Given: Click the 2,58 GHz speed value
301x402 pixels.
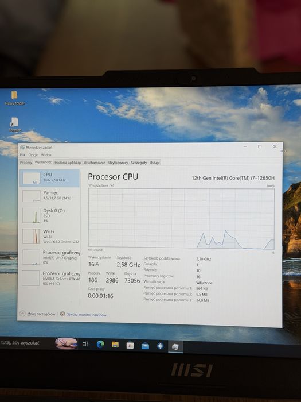Looking at the screenshot, I should (x=128, y=265).
